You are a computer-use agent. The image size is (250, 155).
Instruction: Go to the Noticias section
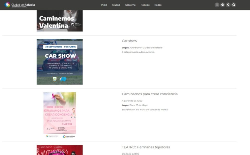145,5
